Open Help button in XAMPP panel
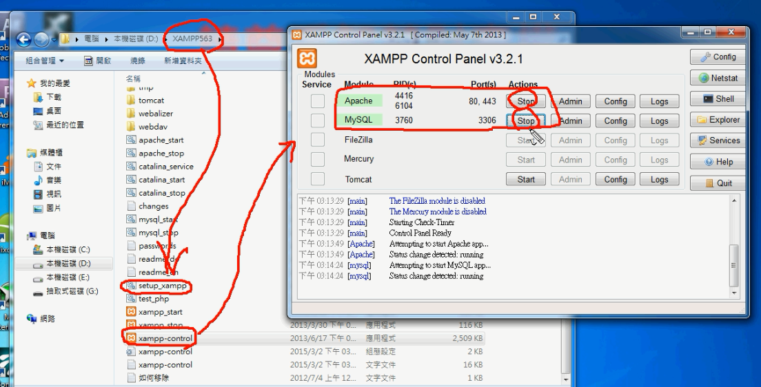The width and height of the screenshot is (761, 387). [718, 162]
